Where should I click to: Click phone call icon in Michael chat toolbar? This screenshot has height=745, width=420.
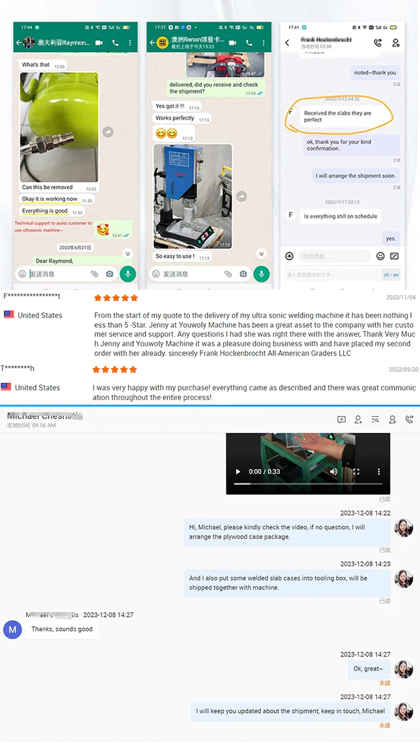click(x=409, y=419)
